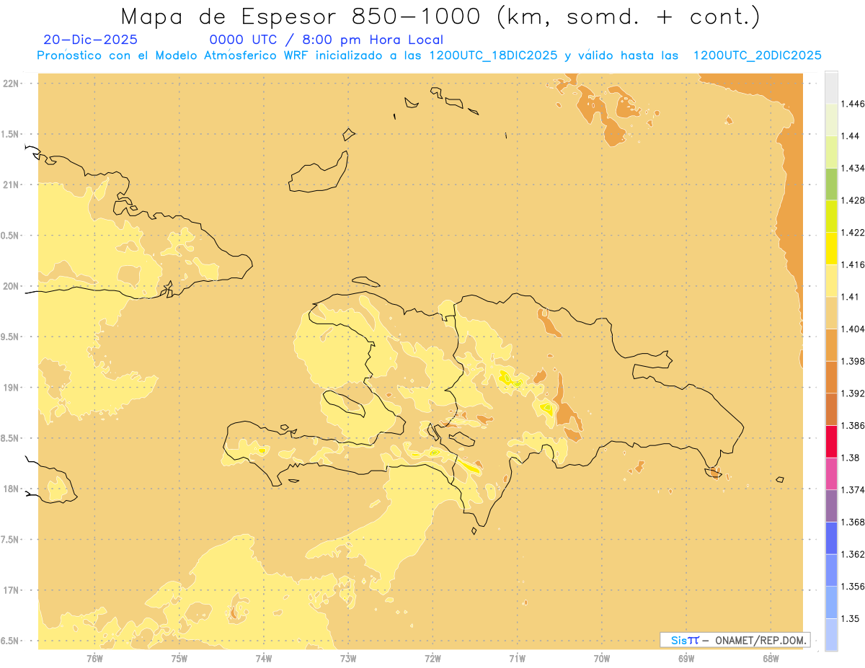Viewport: 865px width, 668px height.
Task: Click the latitude label "18N"
Action: tap(11, 489)
